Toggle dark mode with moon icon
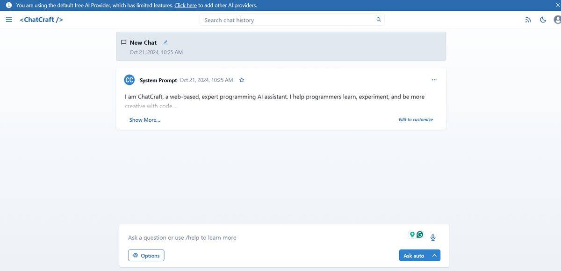The image size is (561, 271). click(x=543, y=20)
